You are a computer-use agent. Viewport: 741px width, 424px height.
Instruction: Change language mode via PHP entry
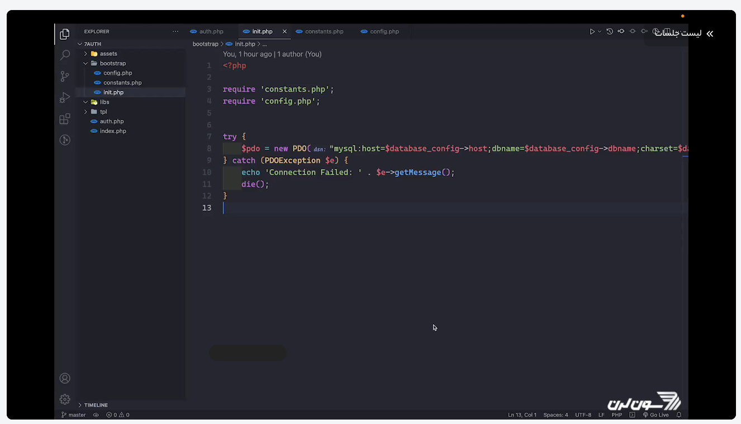click(617, 415)
